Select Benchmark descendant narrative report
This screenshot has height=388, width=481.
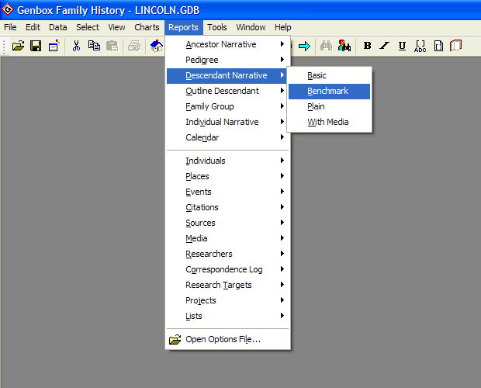coord(328,91)
